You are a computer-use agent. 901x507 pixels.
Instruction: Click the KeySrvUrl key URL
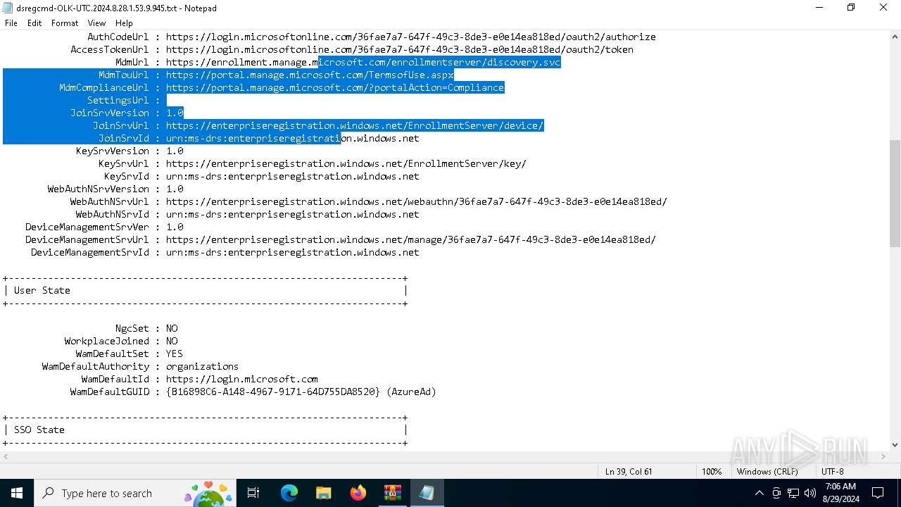[x=346, y=163]
